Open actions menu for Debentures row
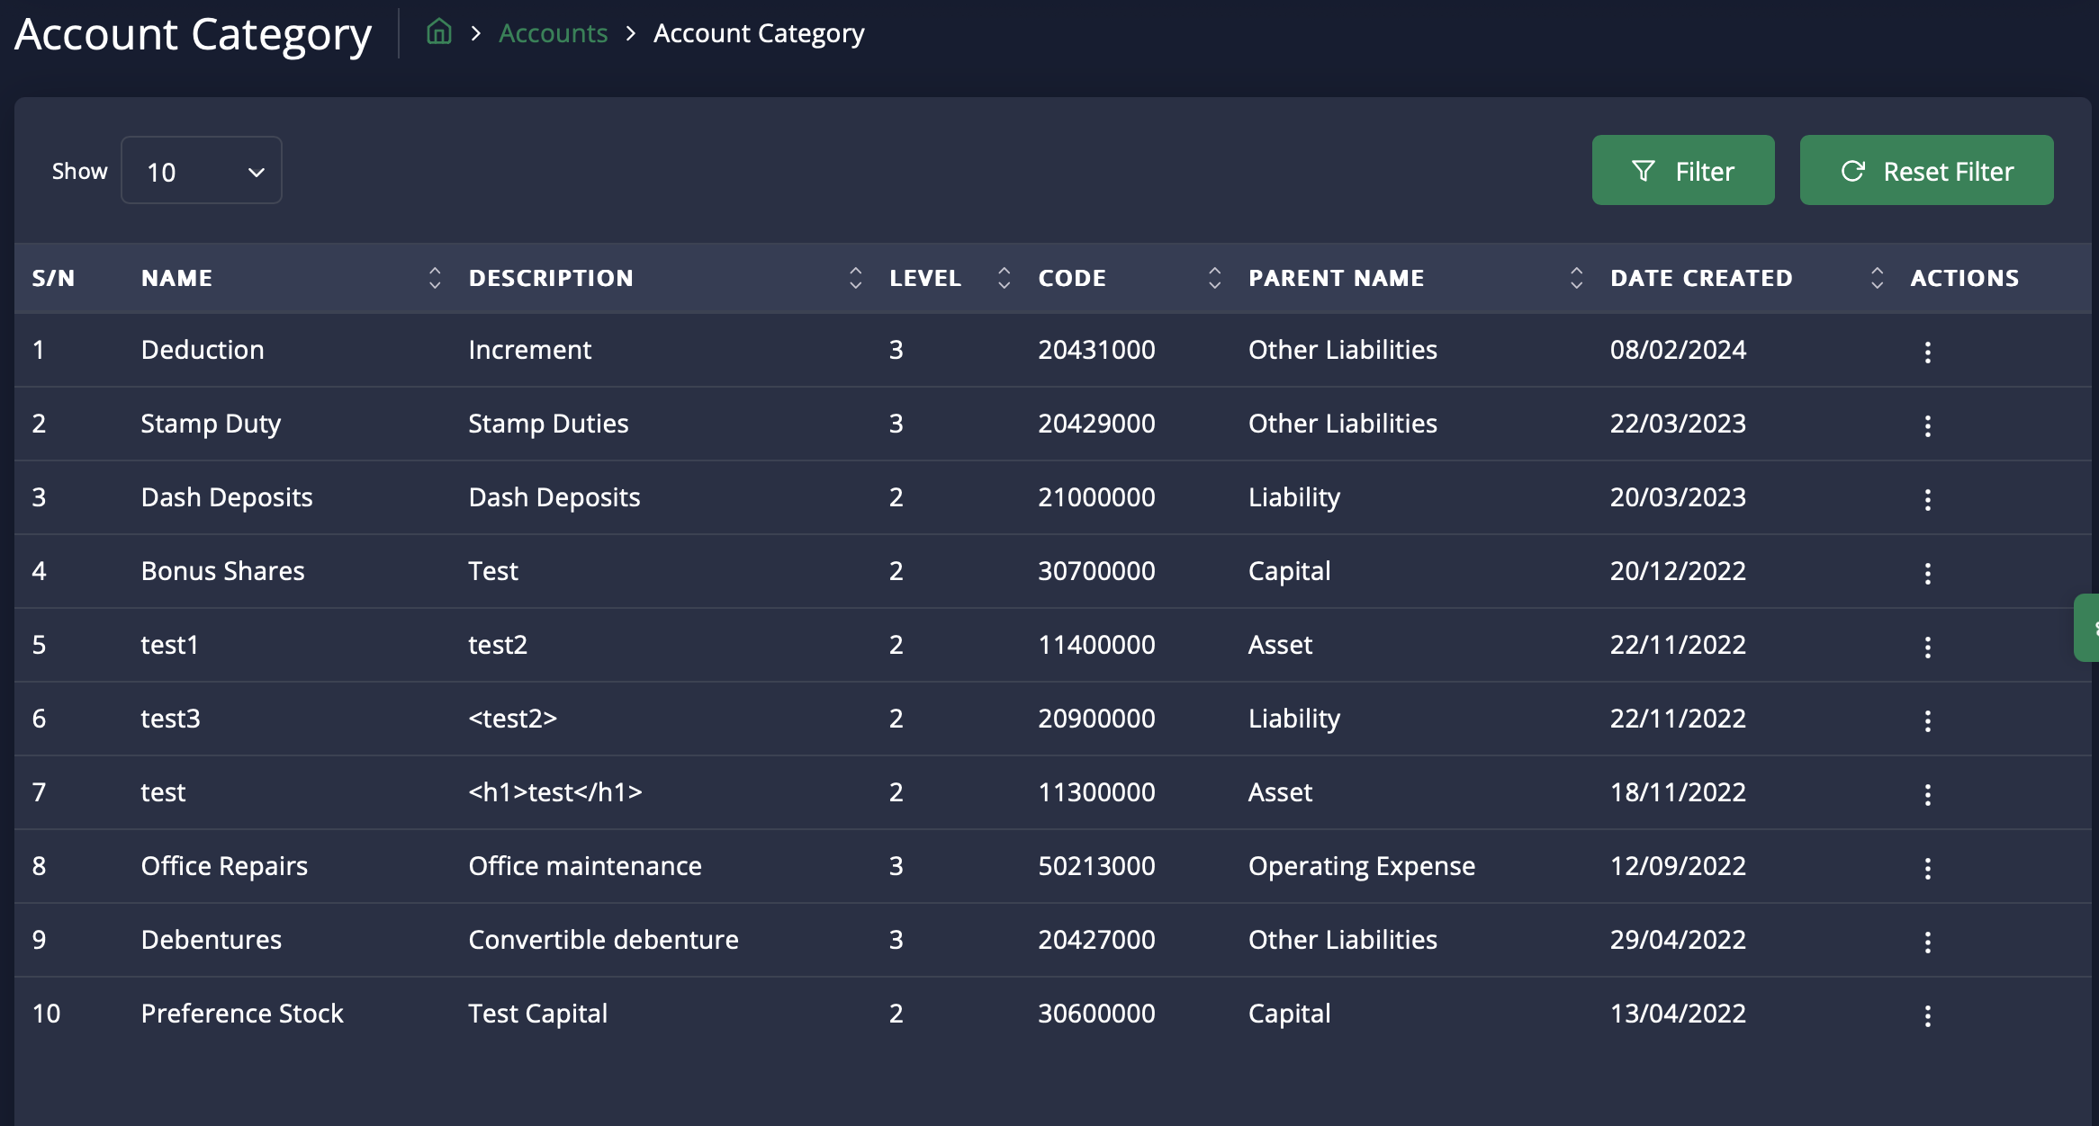 click(x=1927, y=942)
